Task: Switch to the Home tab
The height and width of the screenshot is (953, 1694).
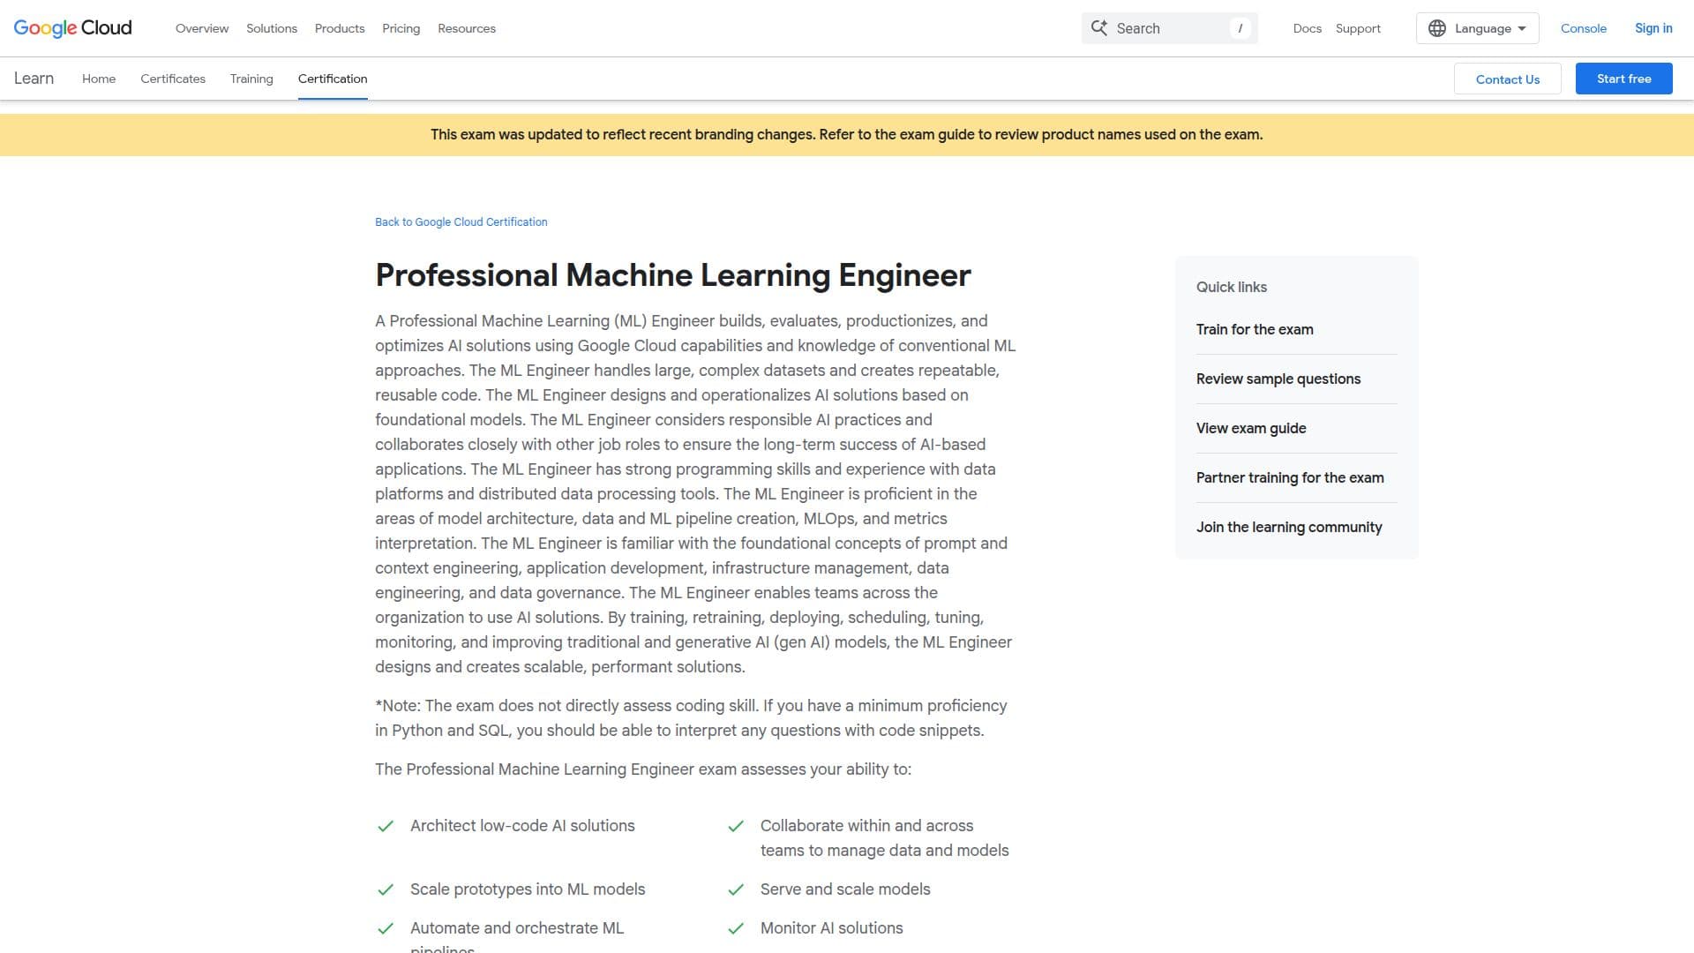Action: pos(99,79)
